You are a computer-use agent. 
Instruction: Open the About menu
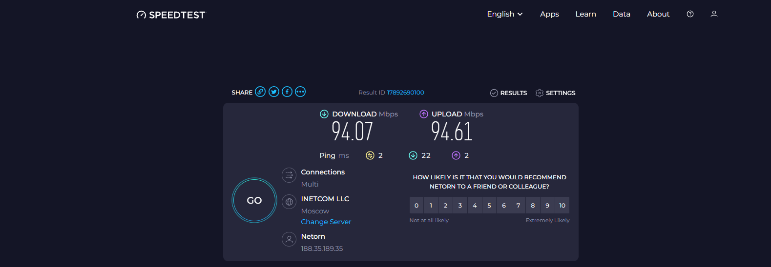tap(658, 14)
